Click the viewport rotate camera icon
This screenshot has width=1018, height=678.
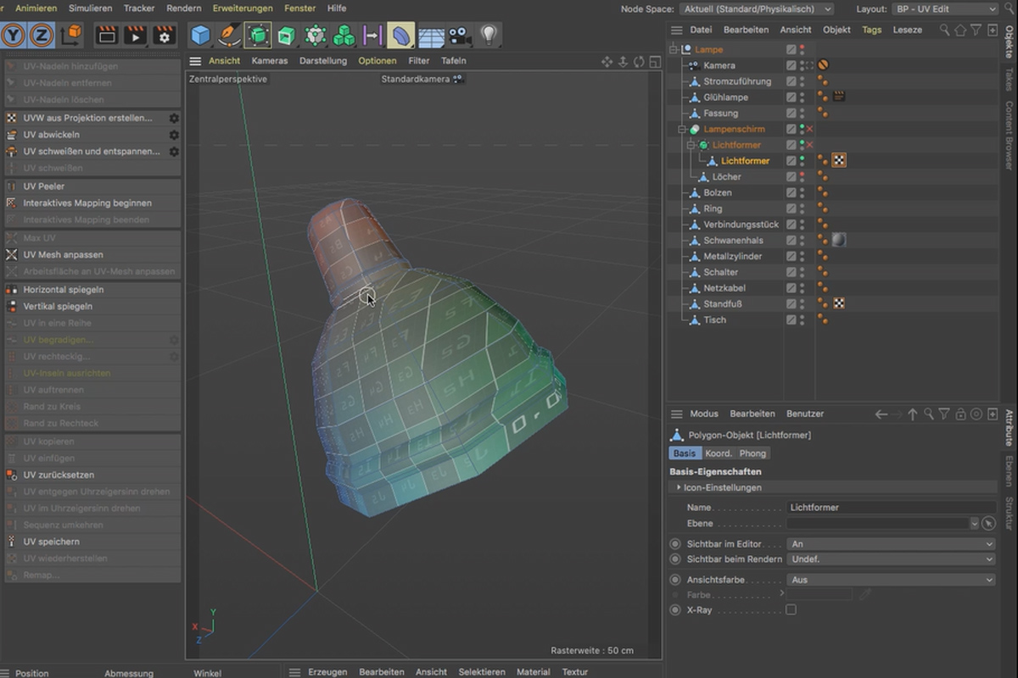(x=639, y=62)
